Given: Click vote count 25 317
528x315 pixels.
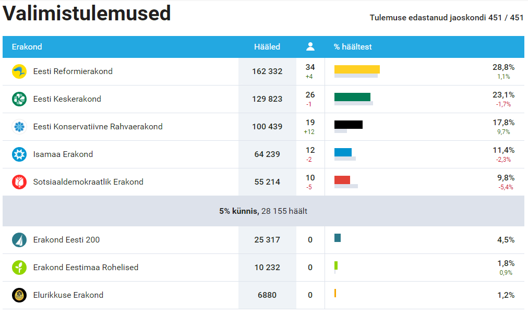Looking at the screenshot, I should pos(267,239).
